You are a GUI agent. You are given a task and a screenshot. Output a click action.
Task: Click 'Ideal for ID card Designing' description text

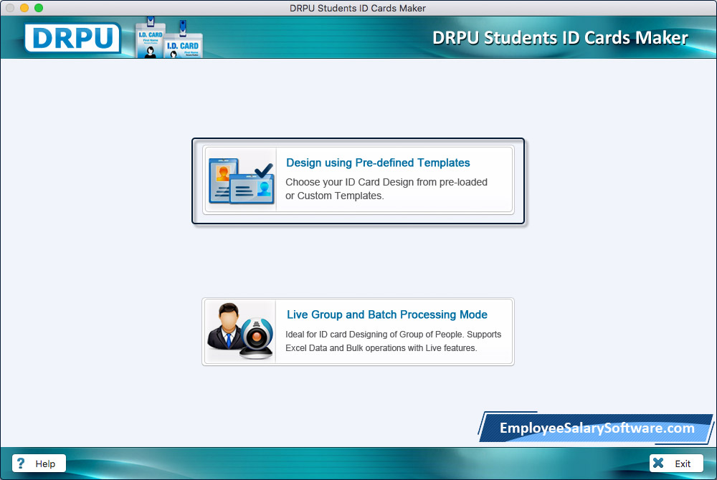[393, 341]
